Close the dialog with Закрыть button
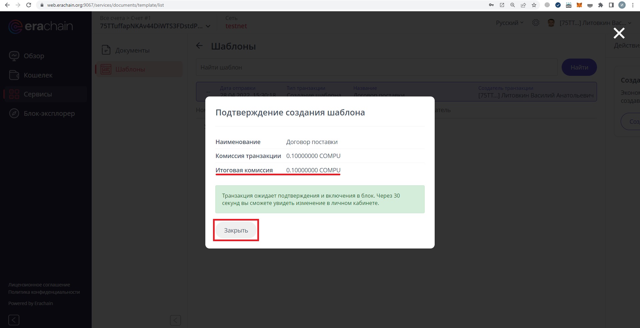The image size is (640, 328). click(x=236, y=230)
